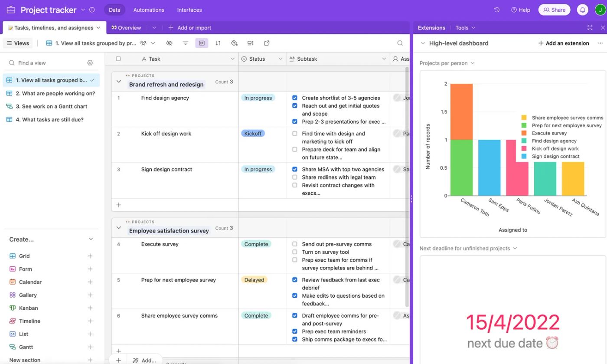Image resolution: width=607 pixels, height=364 pixels.
Task: Check the 'Find time with design and marketing' subtask
Action: pyautogui.click(x=295, y=134)
